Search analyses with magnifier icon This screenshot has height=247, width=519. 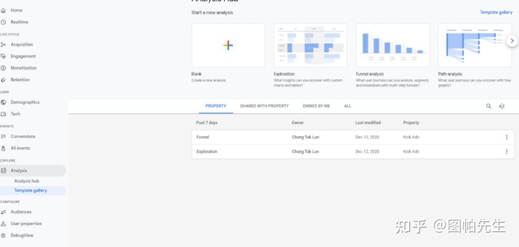488,106
